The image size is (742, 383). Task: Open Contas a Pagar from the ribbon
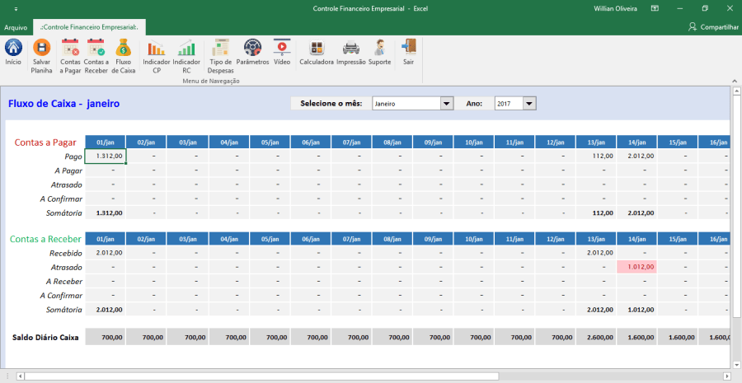pyautogui.click(x=71, y=56)
